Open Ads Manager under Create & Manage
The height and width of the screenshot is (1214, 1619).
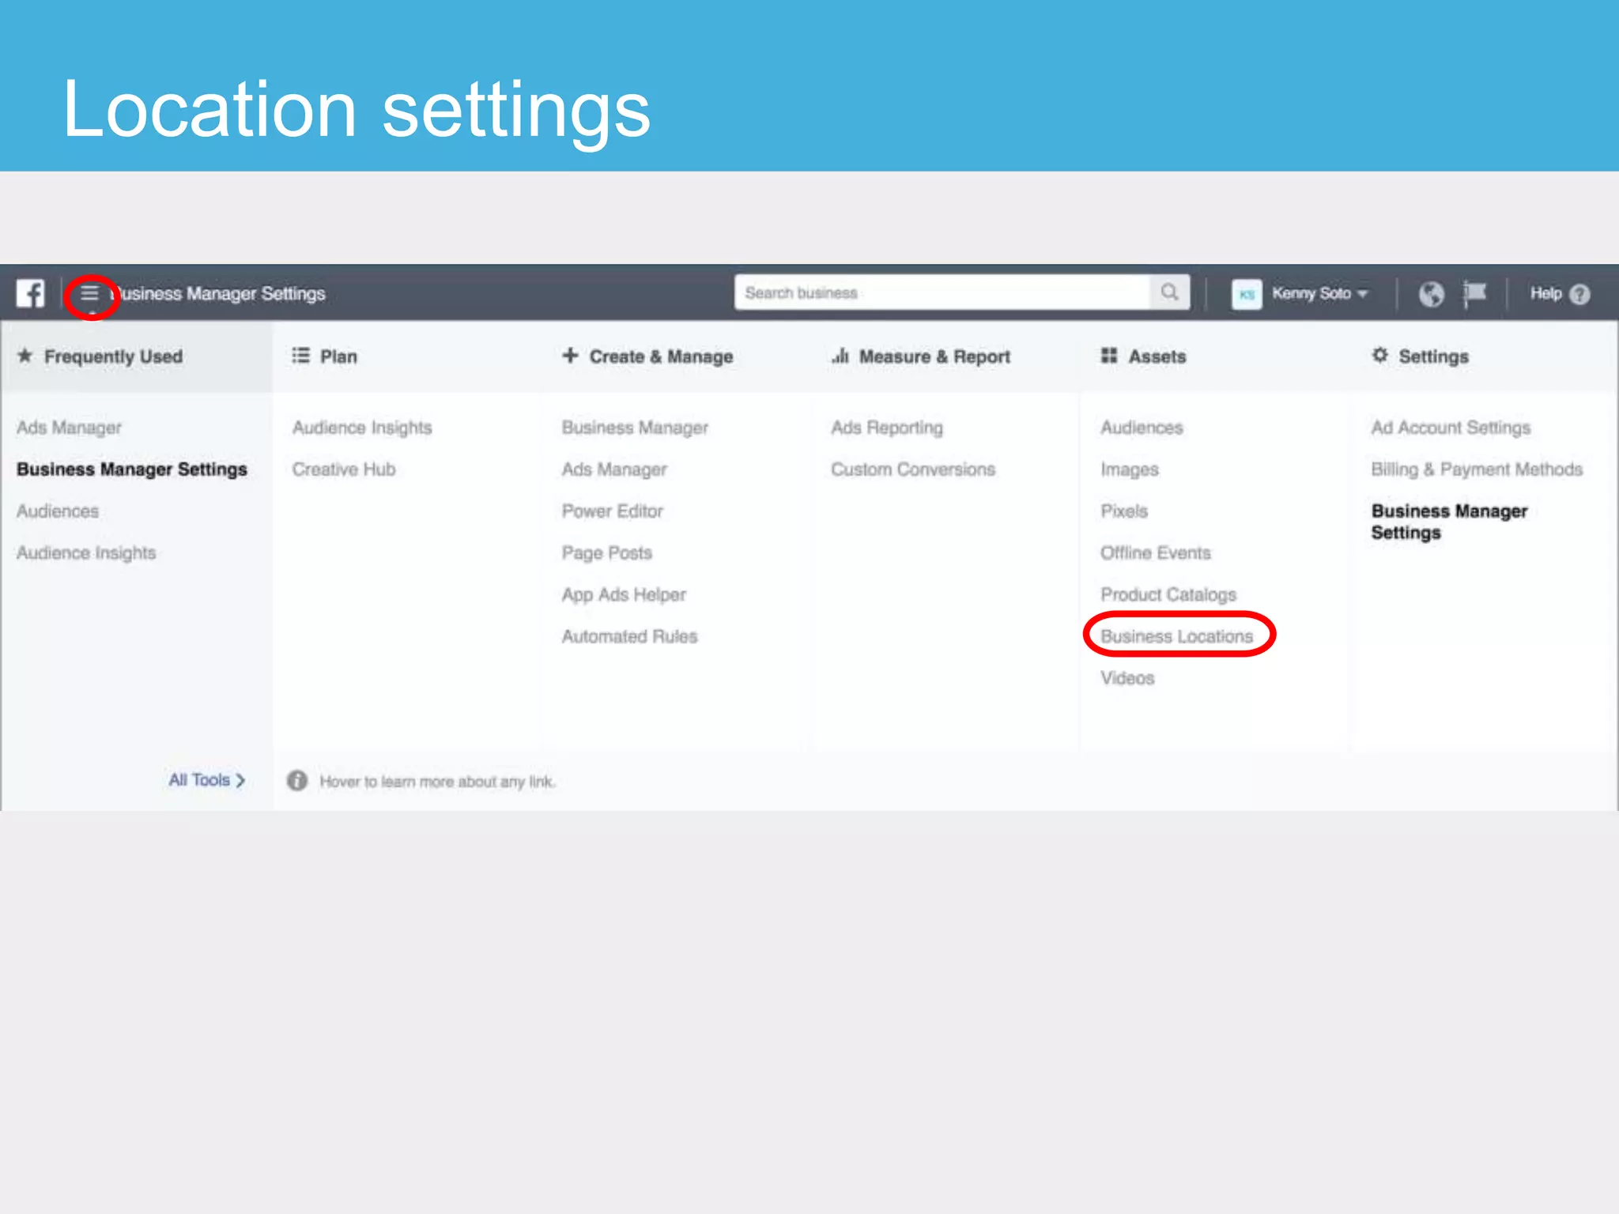(614, 469)
